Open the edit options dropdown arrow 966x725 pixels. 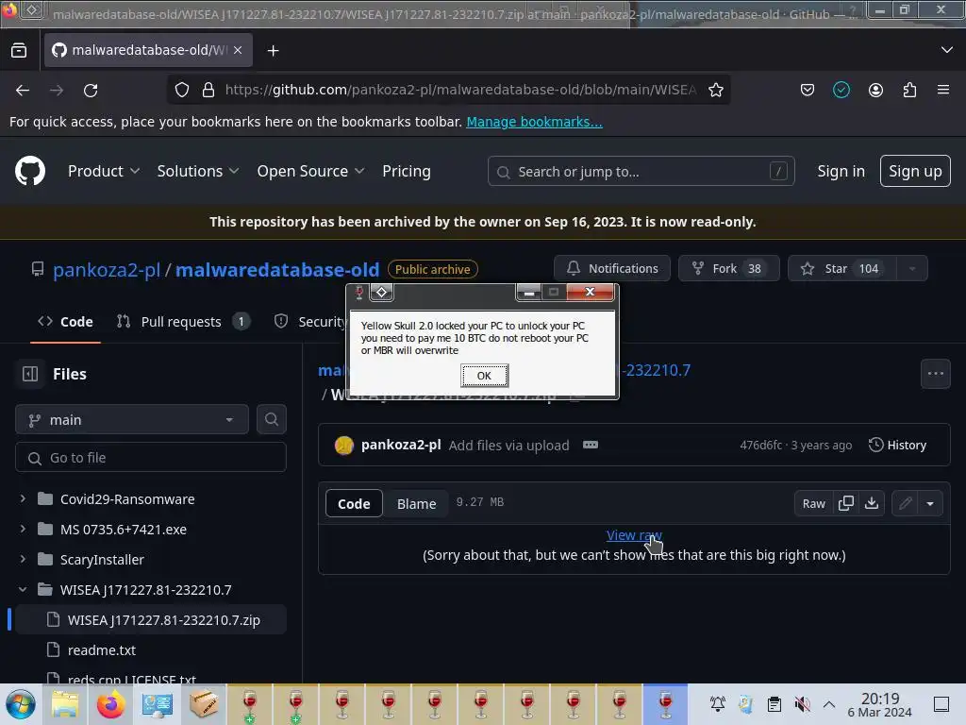pos(929,503)
